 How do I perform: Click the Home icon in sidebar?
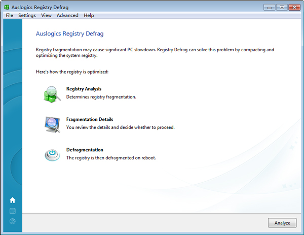pyautogui.click(x=12, y=200)
